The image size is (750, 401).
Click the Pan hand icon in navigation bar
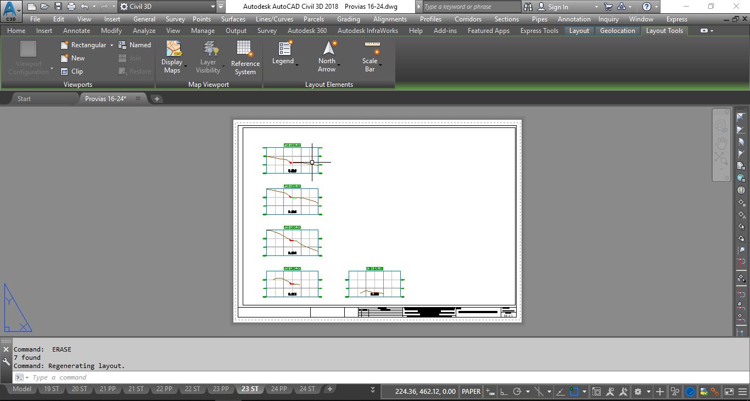[x=721, y=143]
